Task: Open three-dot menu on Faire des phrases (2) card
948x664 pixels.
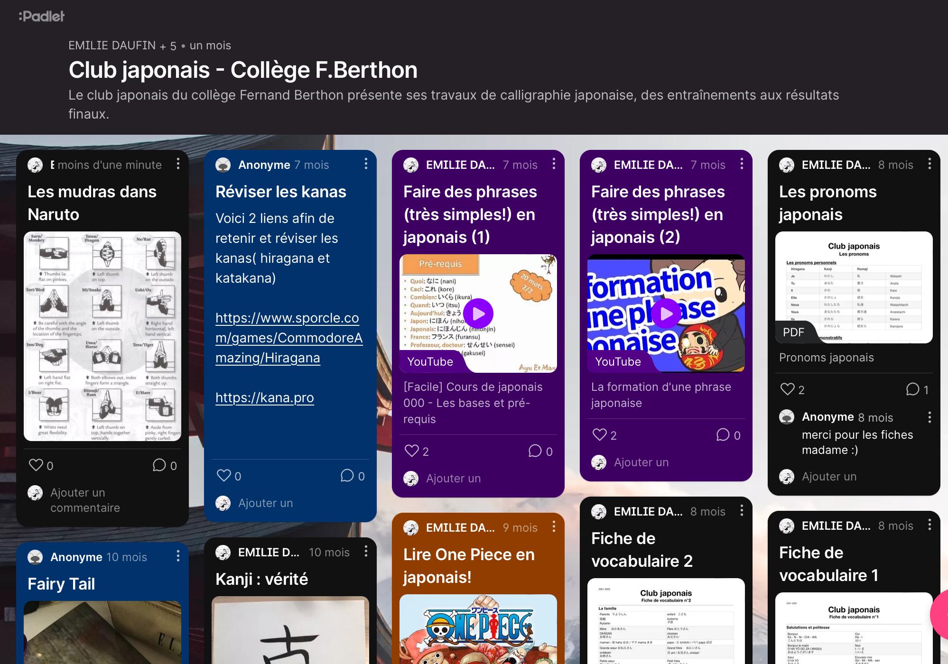Action: point(742,164)
